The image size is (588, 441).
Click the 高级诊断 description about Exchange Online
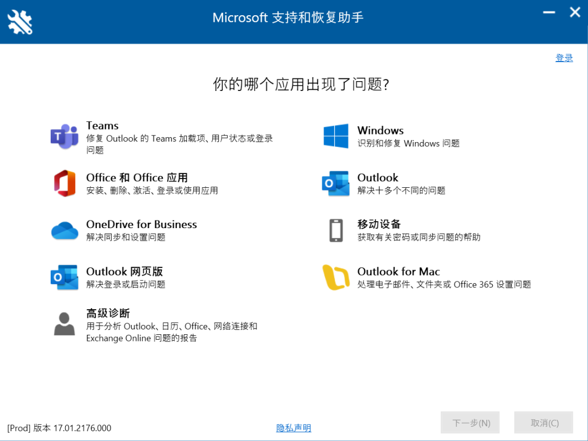171,332
